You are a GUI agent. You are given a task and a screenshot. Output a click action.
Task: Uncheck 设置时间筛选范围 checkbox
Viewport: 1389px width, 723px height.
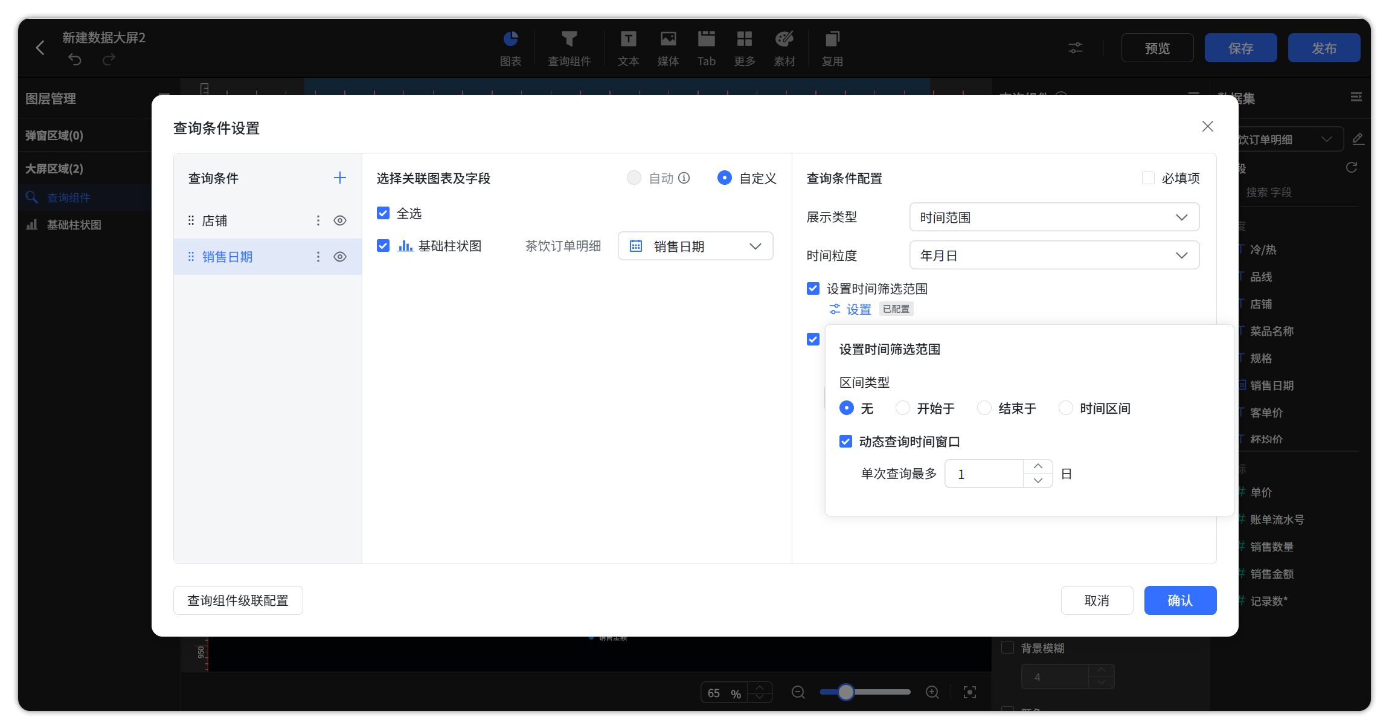(x=813, y=289)
